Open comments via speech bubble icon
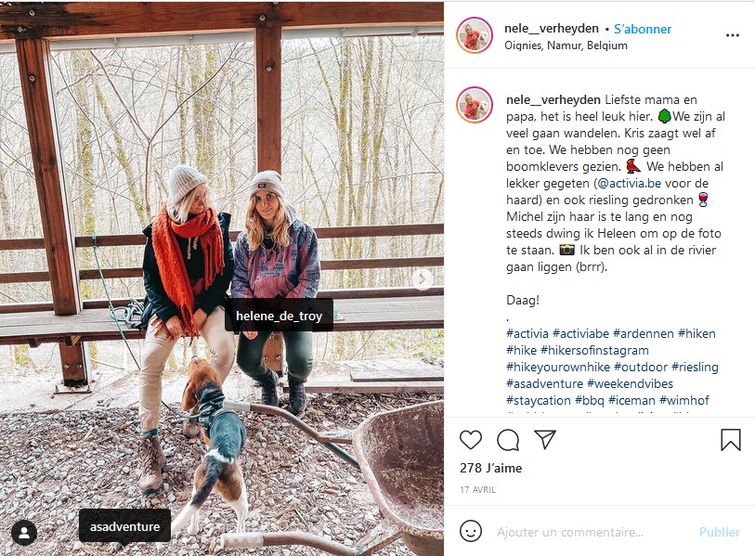 pyautogui.click(x=508, y=440)
